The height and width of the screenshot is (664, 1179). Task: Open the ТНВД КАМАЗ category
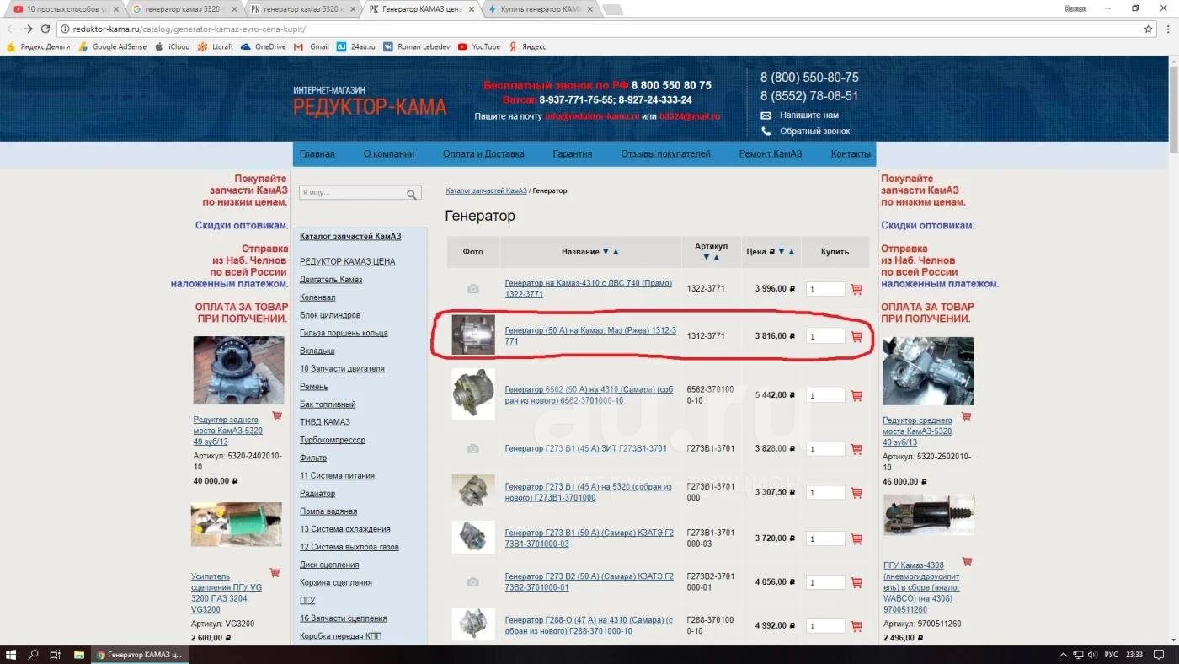325,422
